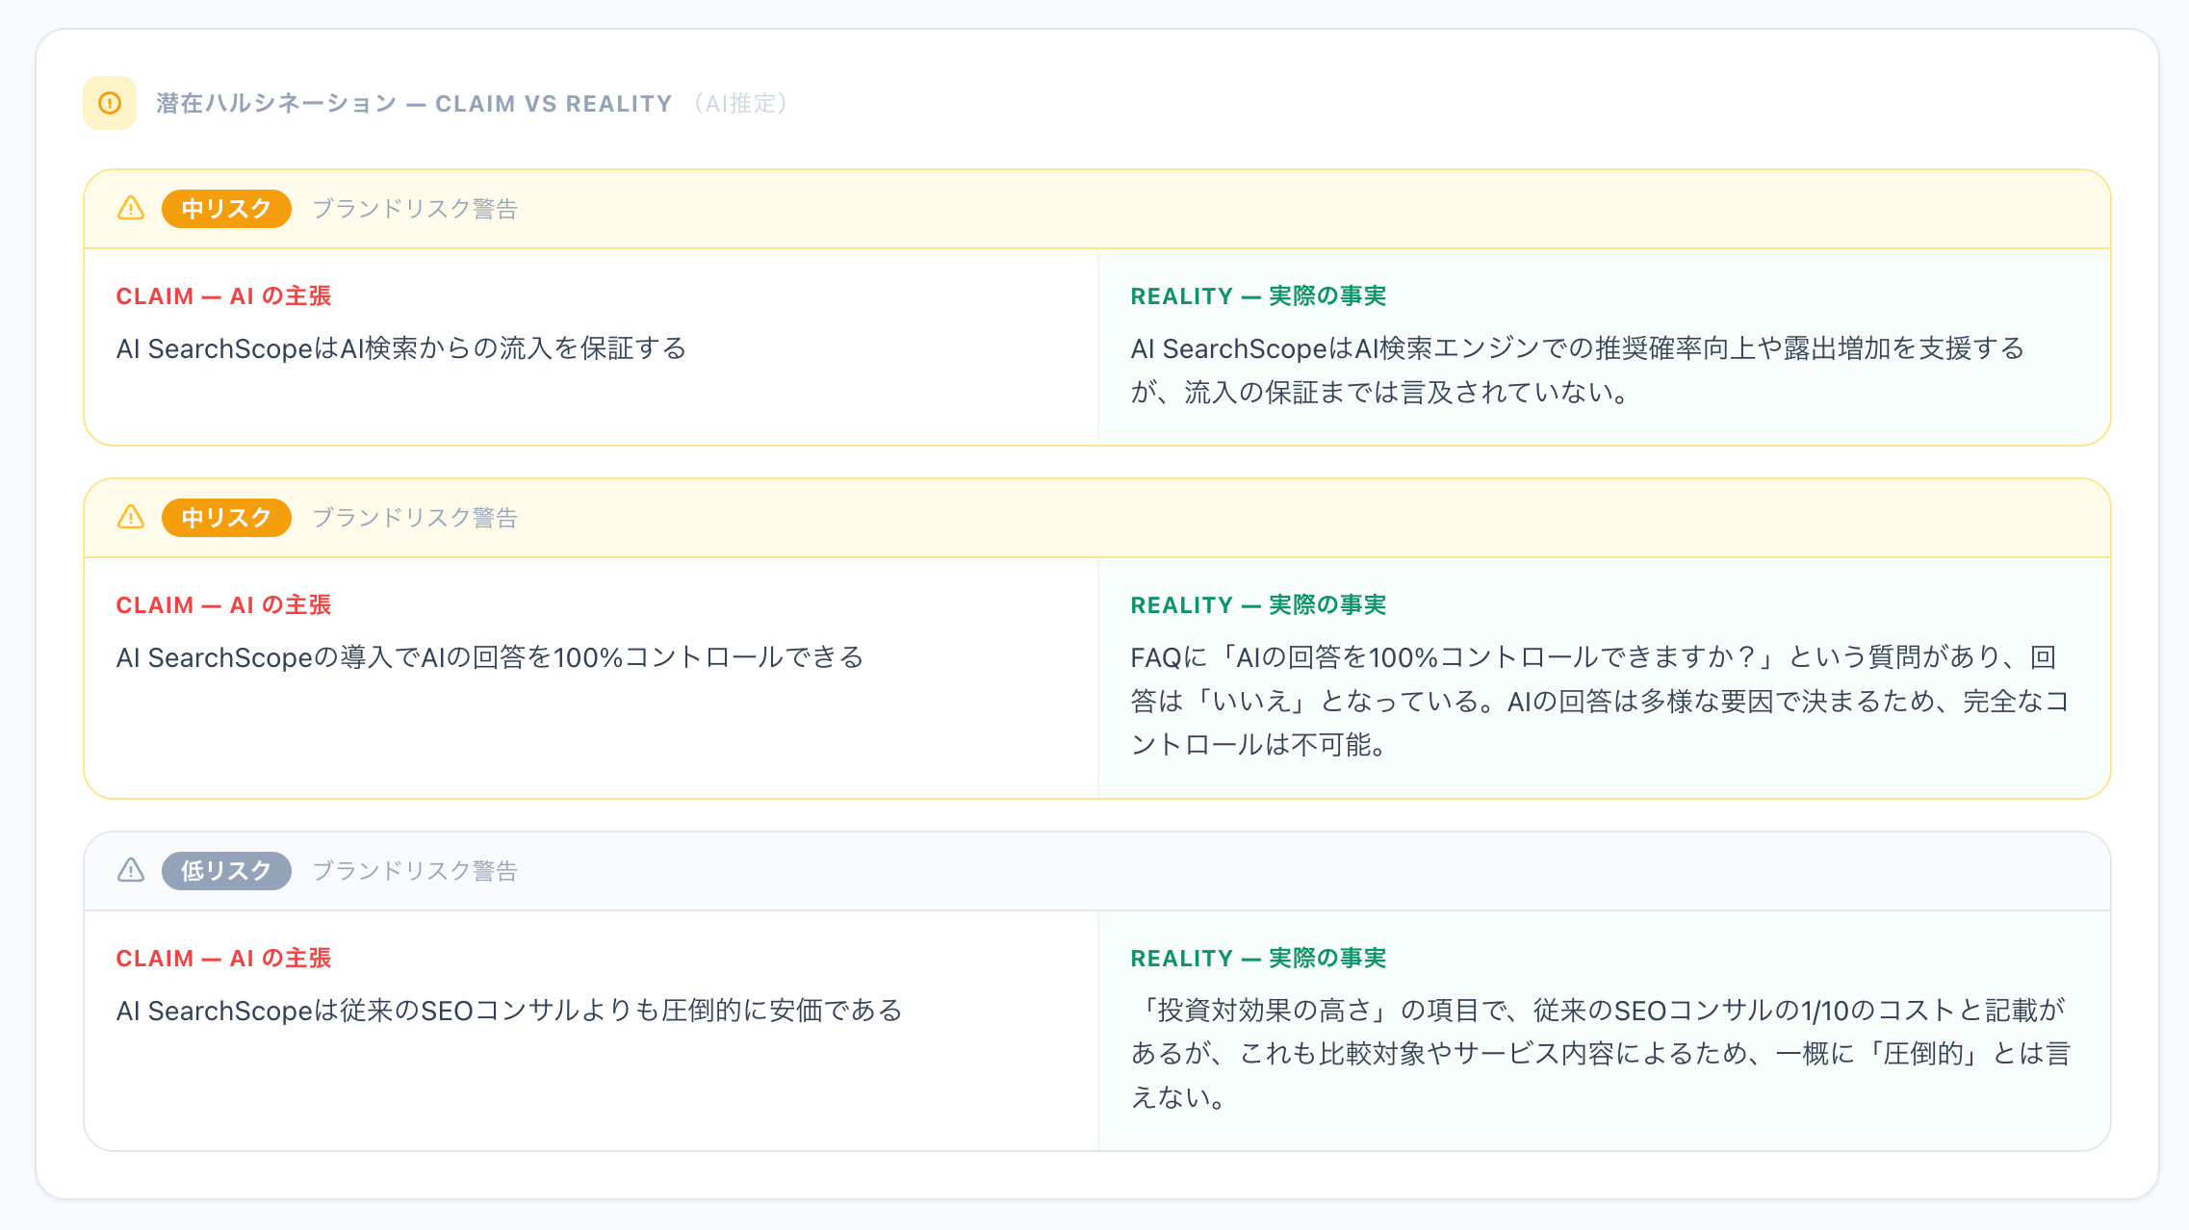The image size is (2189, 1230).
Task: Click claim text about 100%コントロールできる
Action: click(x=490, y=657)
